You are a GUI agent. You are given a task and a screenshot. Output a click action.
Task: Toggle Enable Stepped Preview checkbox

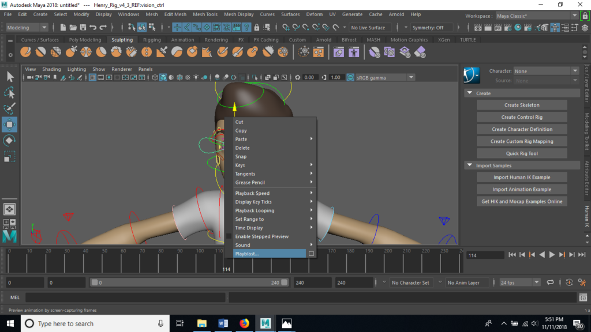pyautogui.click(x=229, y=236)
